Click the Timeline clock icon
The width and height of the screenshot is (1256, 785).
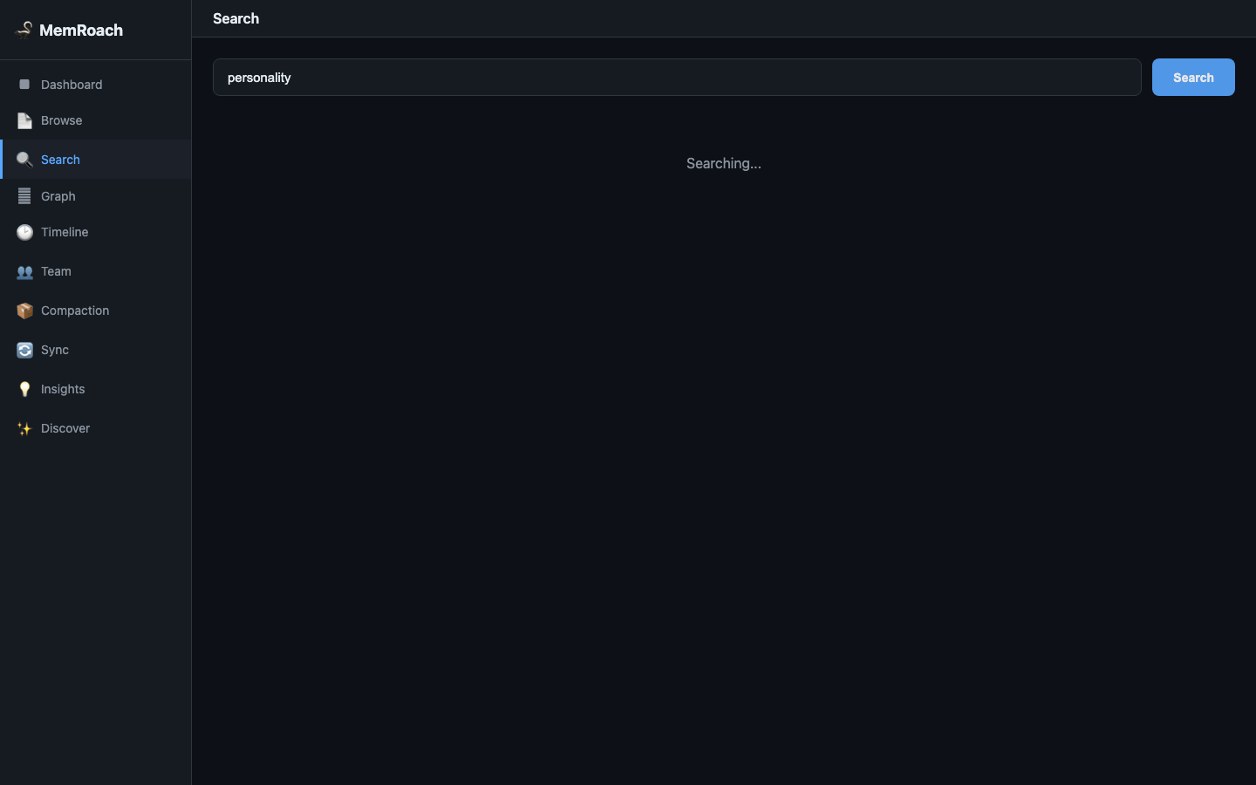[x=24, y=232]
